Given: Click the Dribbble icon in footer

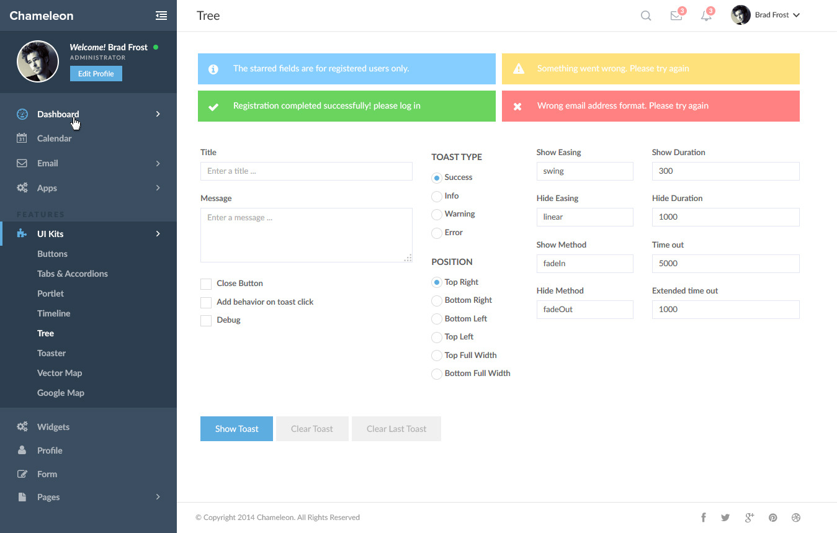Looking at the screenshot, I should tap(796, 517).
